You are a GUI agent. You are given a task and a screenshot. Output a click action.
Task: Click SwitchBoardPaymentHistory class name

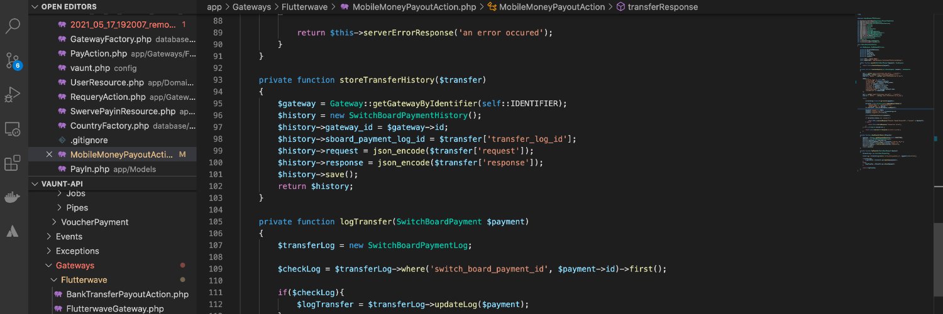coord(411,116)
